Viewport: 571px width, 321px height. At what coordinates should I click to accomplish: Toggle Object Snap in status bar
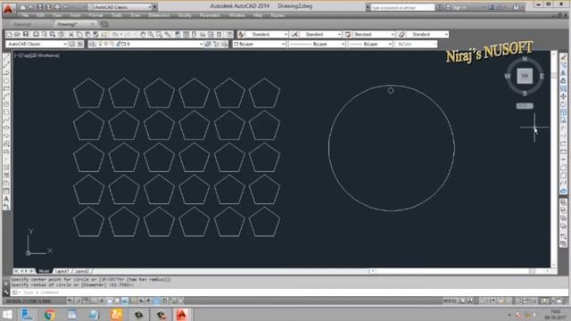109,301
